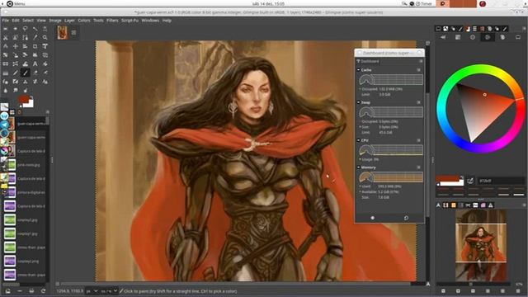The height and width of the screenshot is (297, 528).
Task: Click the navigation icon at canvas bottom-right corner
Action: 427,284
